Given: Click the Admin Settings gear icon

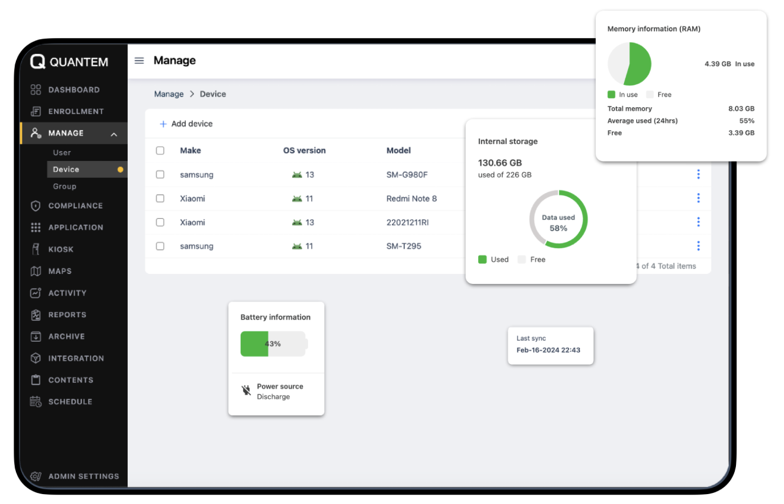Looking at the screenshot, I should 36,476.
